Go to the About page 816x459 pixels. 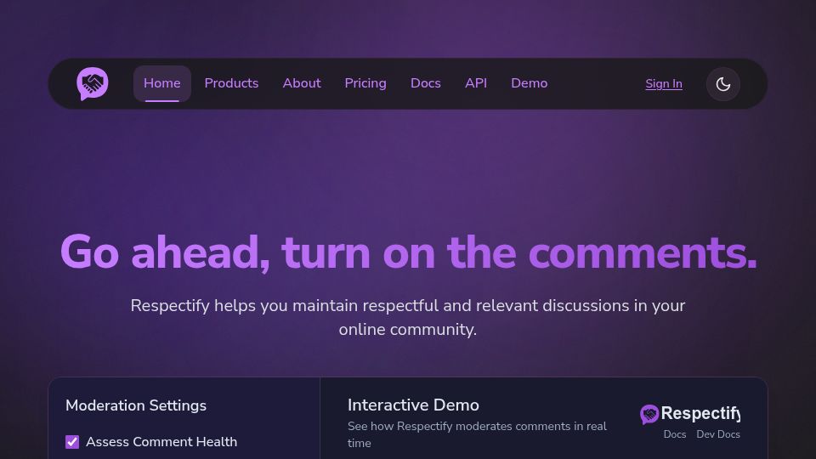[301, 83]
